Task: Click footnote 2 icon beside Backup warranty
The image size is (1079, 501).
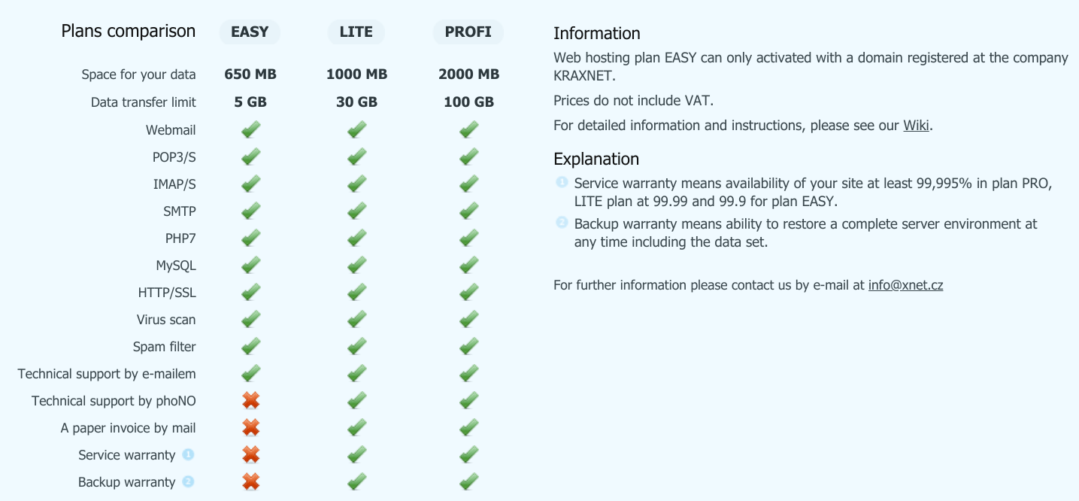Action: point(188,481)
